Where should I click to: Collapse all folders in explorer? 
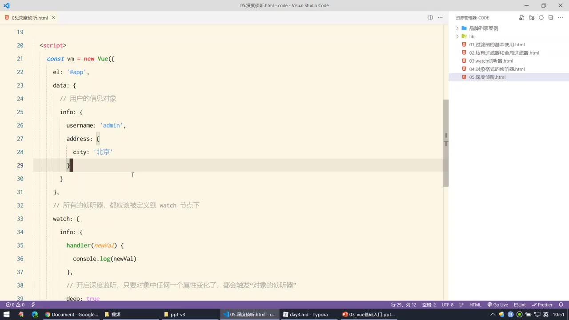point(551,18)
